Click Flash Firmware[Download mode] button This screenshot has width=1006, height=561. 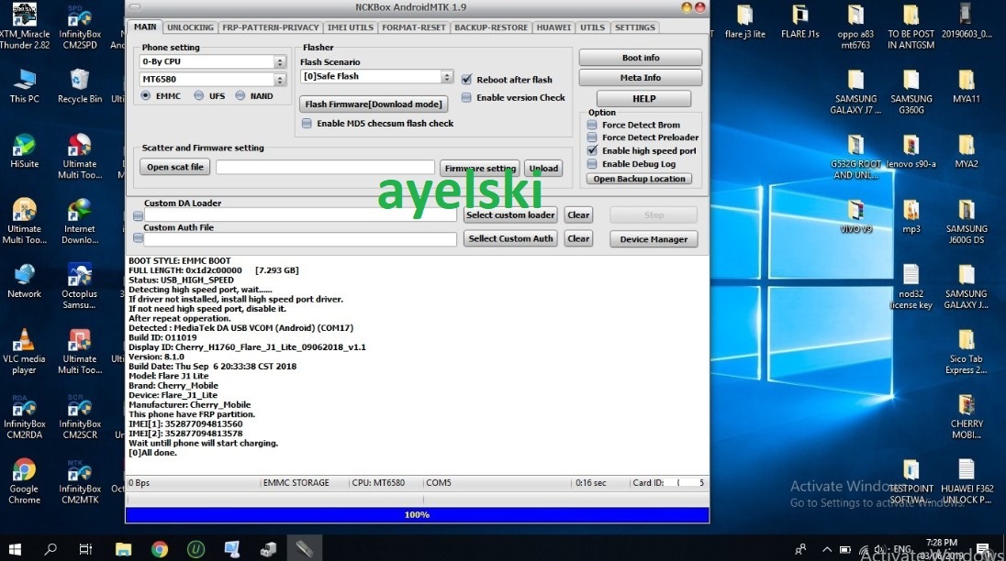coord(374,104)
